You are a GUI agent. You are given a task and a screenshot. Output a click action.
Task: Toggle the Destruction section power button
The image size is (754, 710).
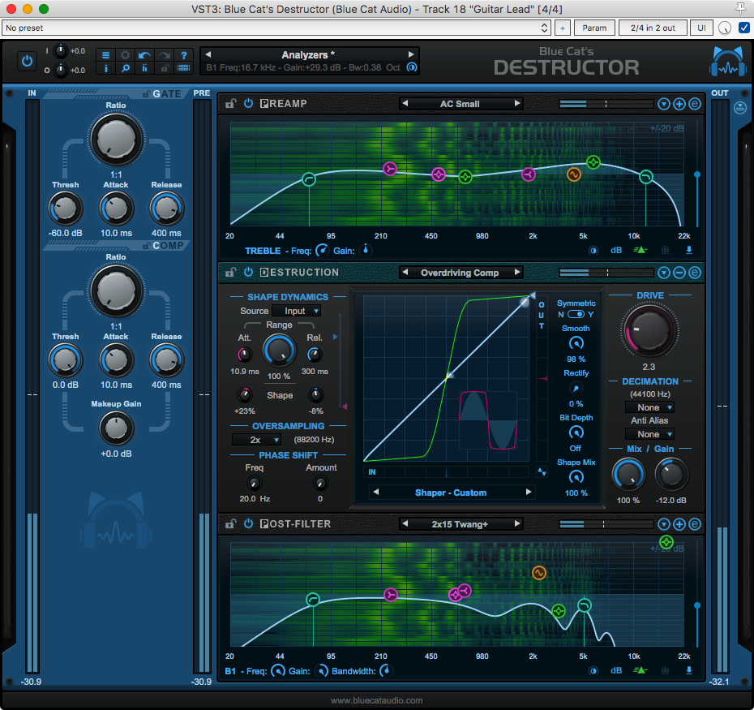point(248,273)
